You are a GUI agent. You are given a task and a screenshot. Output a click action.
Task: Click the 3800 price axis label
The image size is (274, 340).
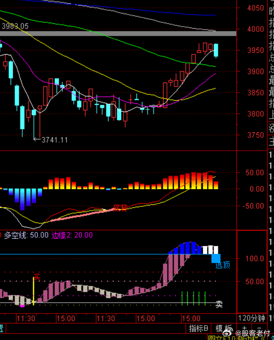pyautogui.click(x=256, y=114)
